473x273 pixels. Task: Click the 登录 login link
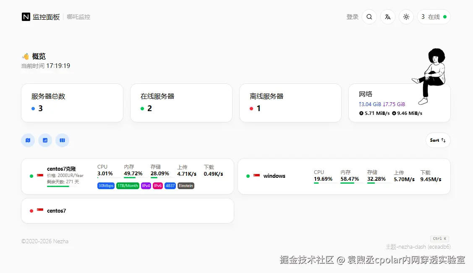tap(352, 17)
